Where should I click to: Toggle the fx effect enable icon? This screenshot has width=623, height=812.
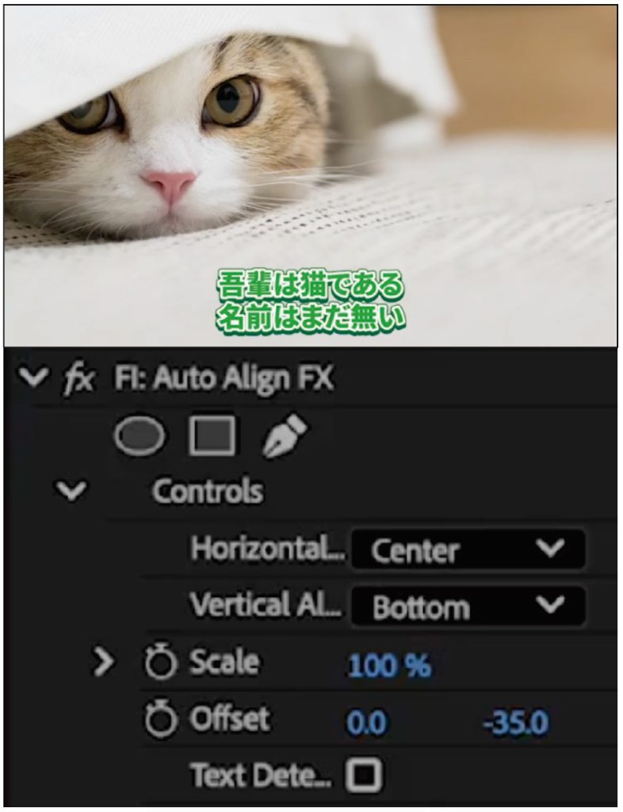pyautogui.click(x=78, y=380)
